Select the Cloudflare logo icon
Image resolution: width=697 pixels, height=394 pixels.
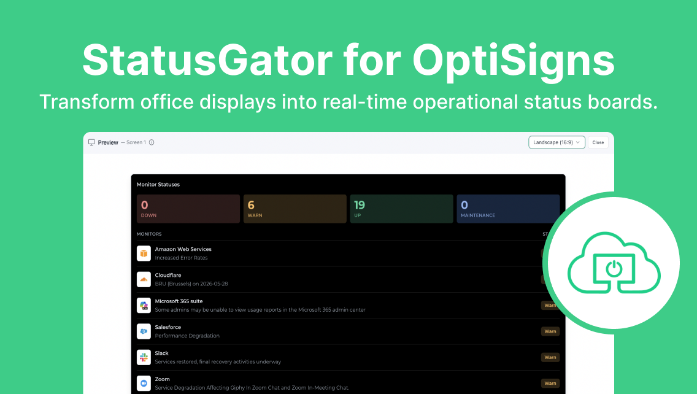coord(144,279)
